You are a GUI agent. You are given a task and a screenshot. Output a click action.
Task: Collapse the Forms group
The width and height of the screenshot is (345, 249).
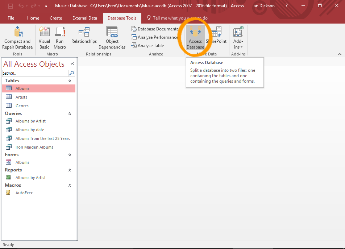[70, 155]
